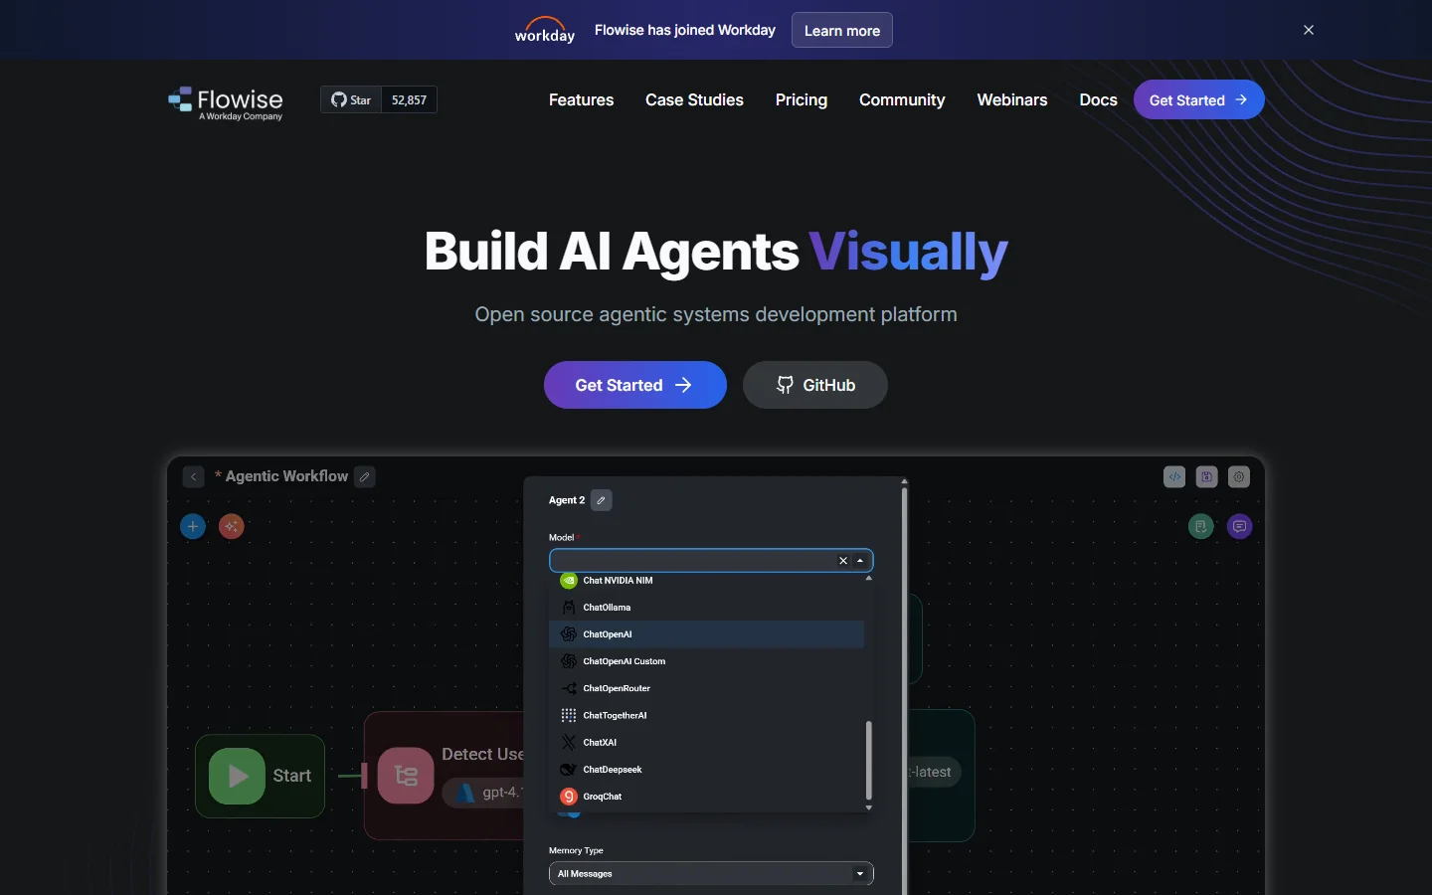This screenshot has height=895, width=1432.
Task: Click the model list scroll-up arrow
Action: tap(869, 578)
